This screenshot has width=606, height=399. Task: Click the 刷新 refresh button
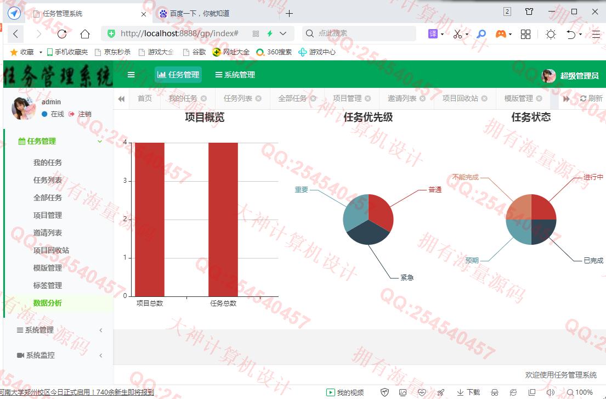point(591,99)
